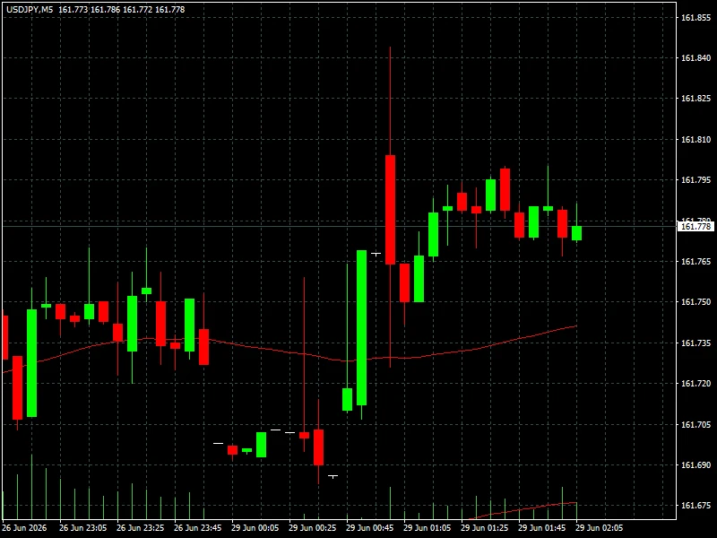Select the first large red candle at the left edge
Screen dimensions: 717x538
point(17,387)
